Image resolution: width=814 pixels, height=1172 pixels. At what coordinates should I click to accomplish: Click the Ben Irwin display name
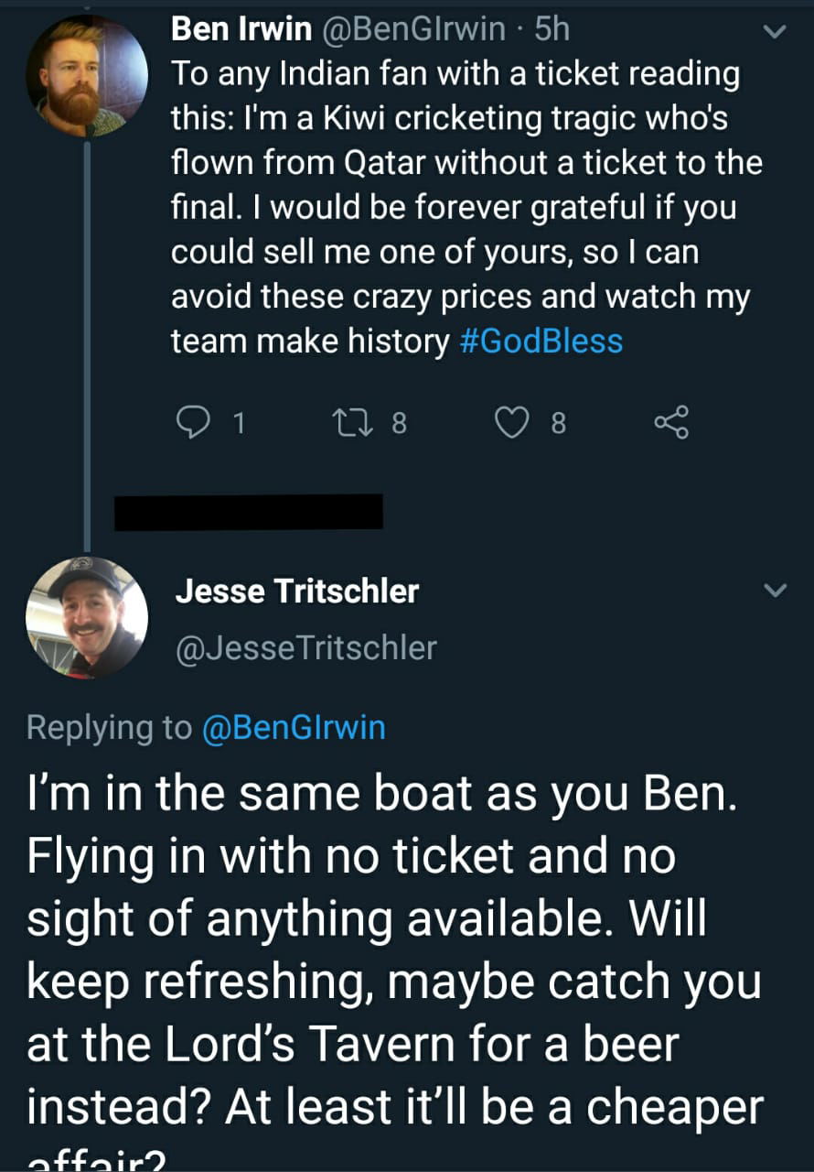coord(241,30)
